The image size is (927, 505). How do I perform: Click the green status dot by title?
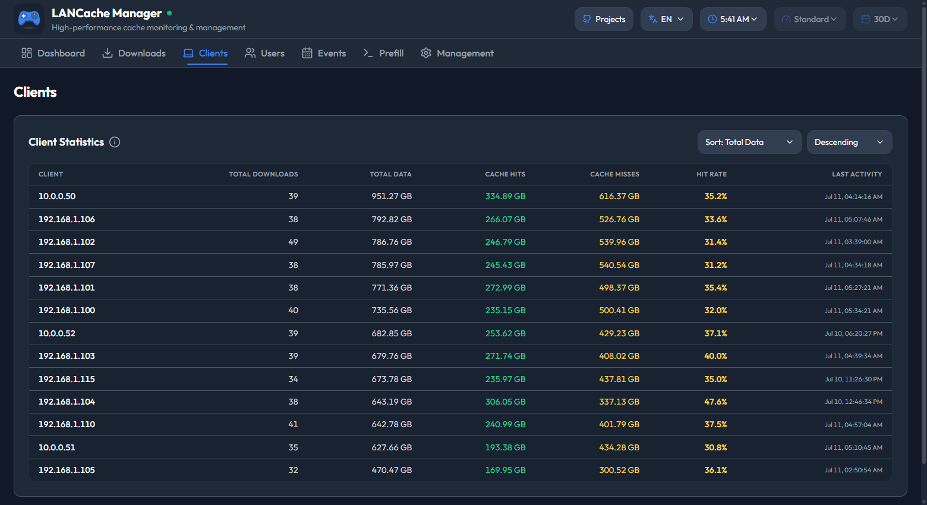point(169,13)
